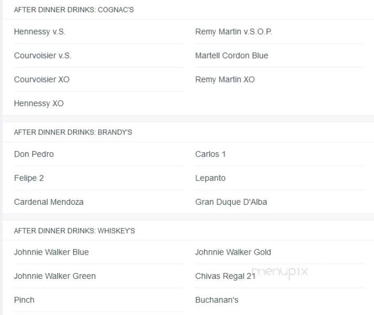Image resolution: width=374 pixels, height=315 pixels.
Task: Select Don Pedro brandy item
Action: (x=34, y=154)
